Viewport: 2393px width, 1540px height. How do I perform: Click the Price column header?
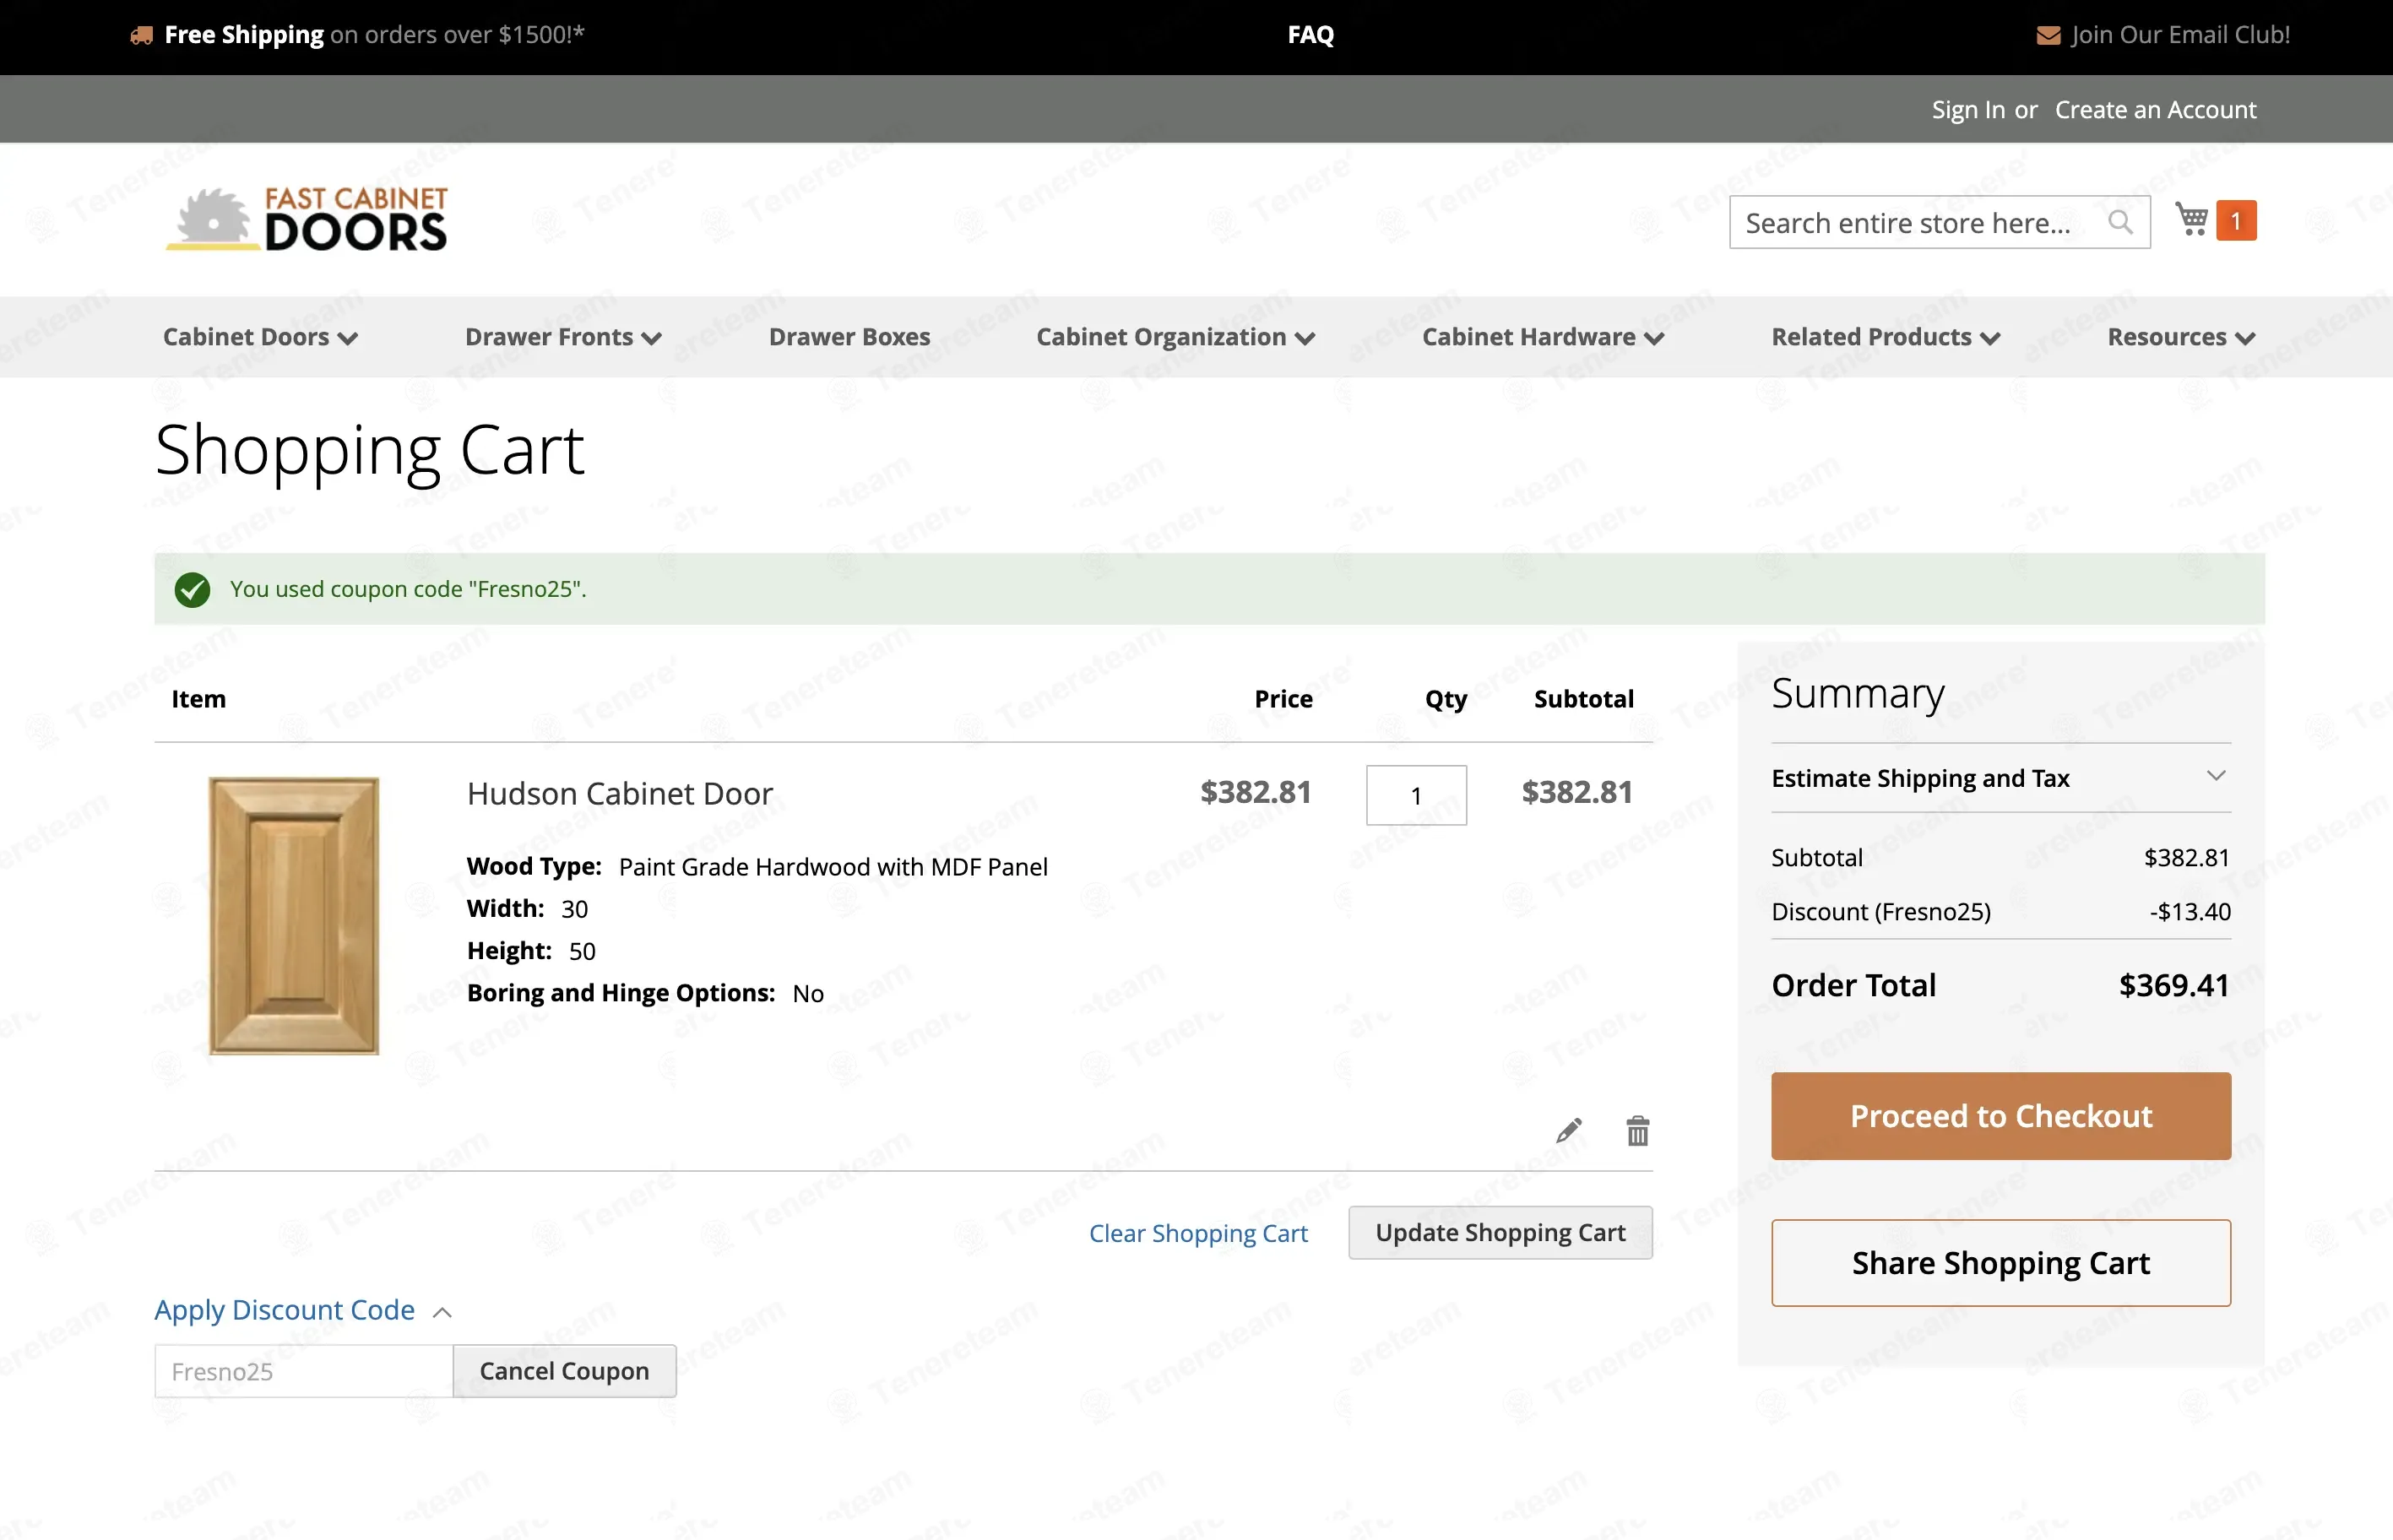pos(1283,699)
